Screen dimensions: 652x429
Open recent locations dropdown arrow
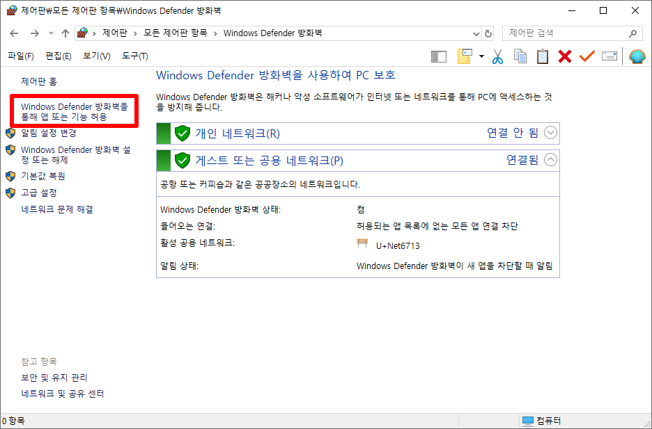click(x=51, y=33)
